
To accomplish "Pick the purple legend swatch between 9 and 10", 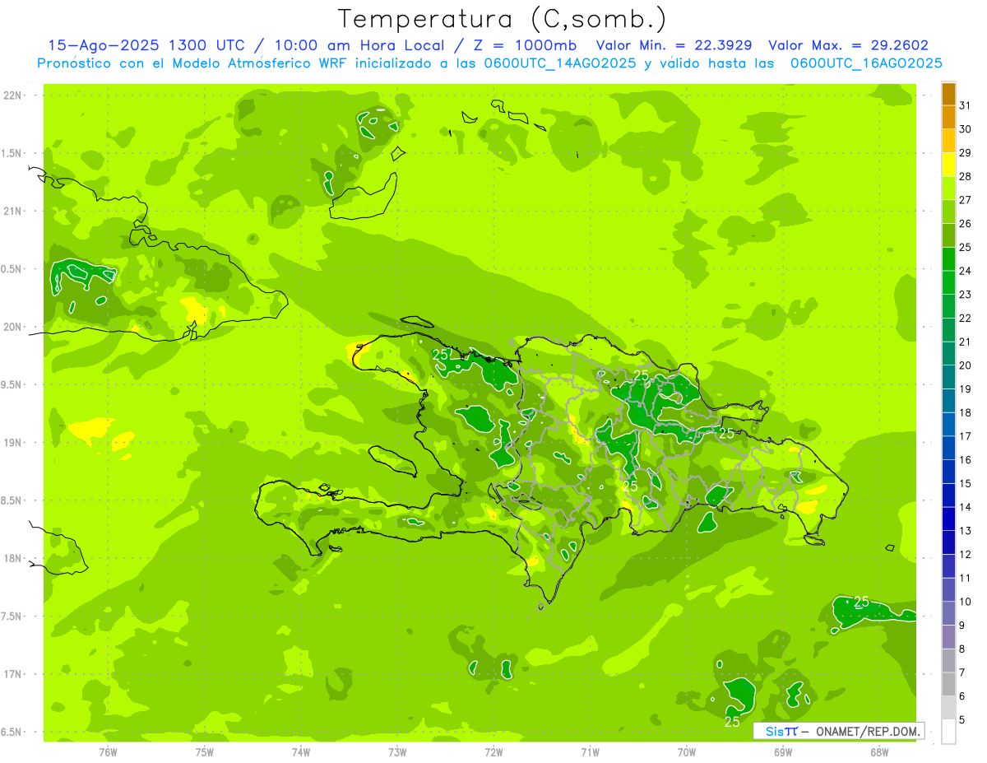I will 948,614.
